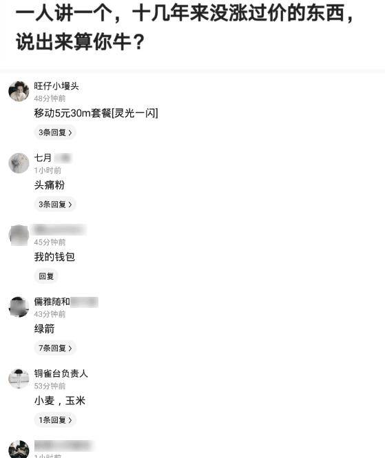The image size is (385, 458).
Task: Open the 儒雅随和 user avatar
Action: (x=19, y=307)
